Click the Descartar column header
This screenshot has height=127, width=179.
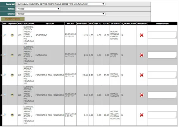[142, 24]
